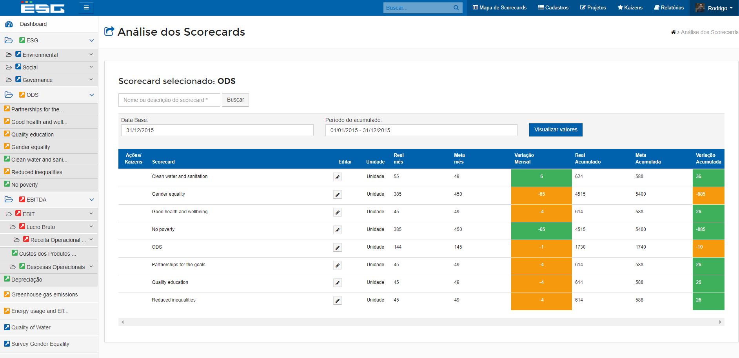Edit the Partnerships for the goals scorecard
This screenshot has height=358, width=739.
click(338, 265)
